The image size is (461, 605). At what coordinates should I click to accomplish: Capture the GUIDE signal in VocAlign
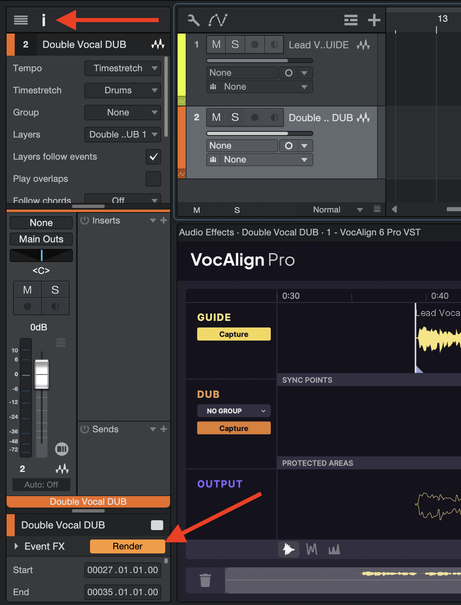point(234,334)
